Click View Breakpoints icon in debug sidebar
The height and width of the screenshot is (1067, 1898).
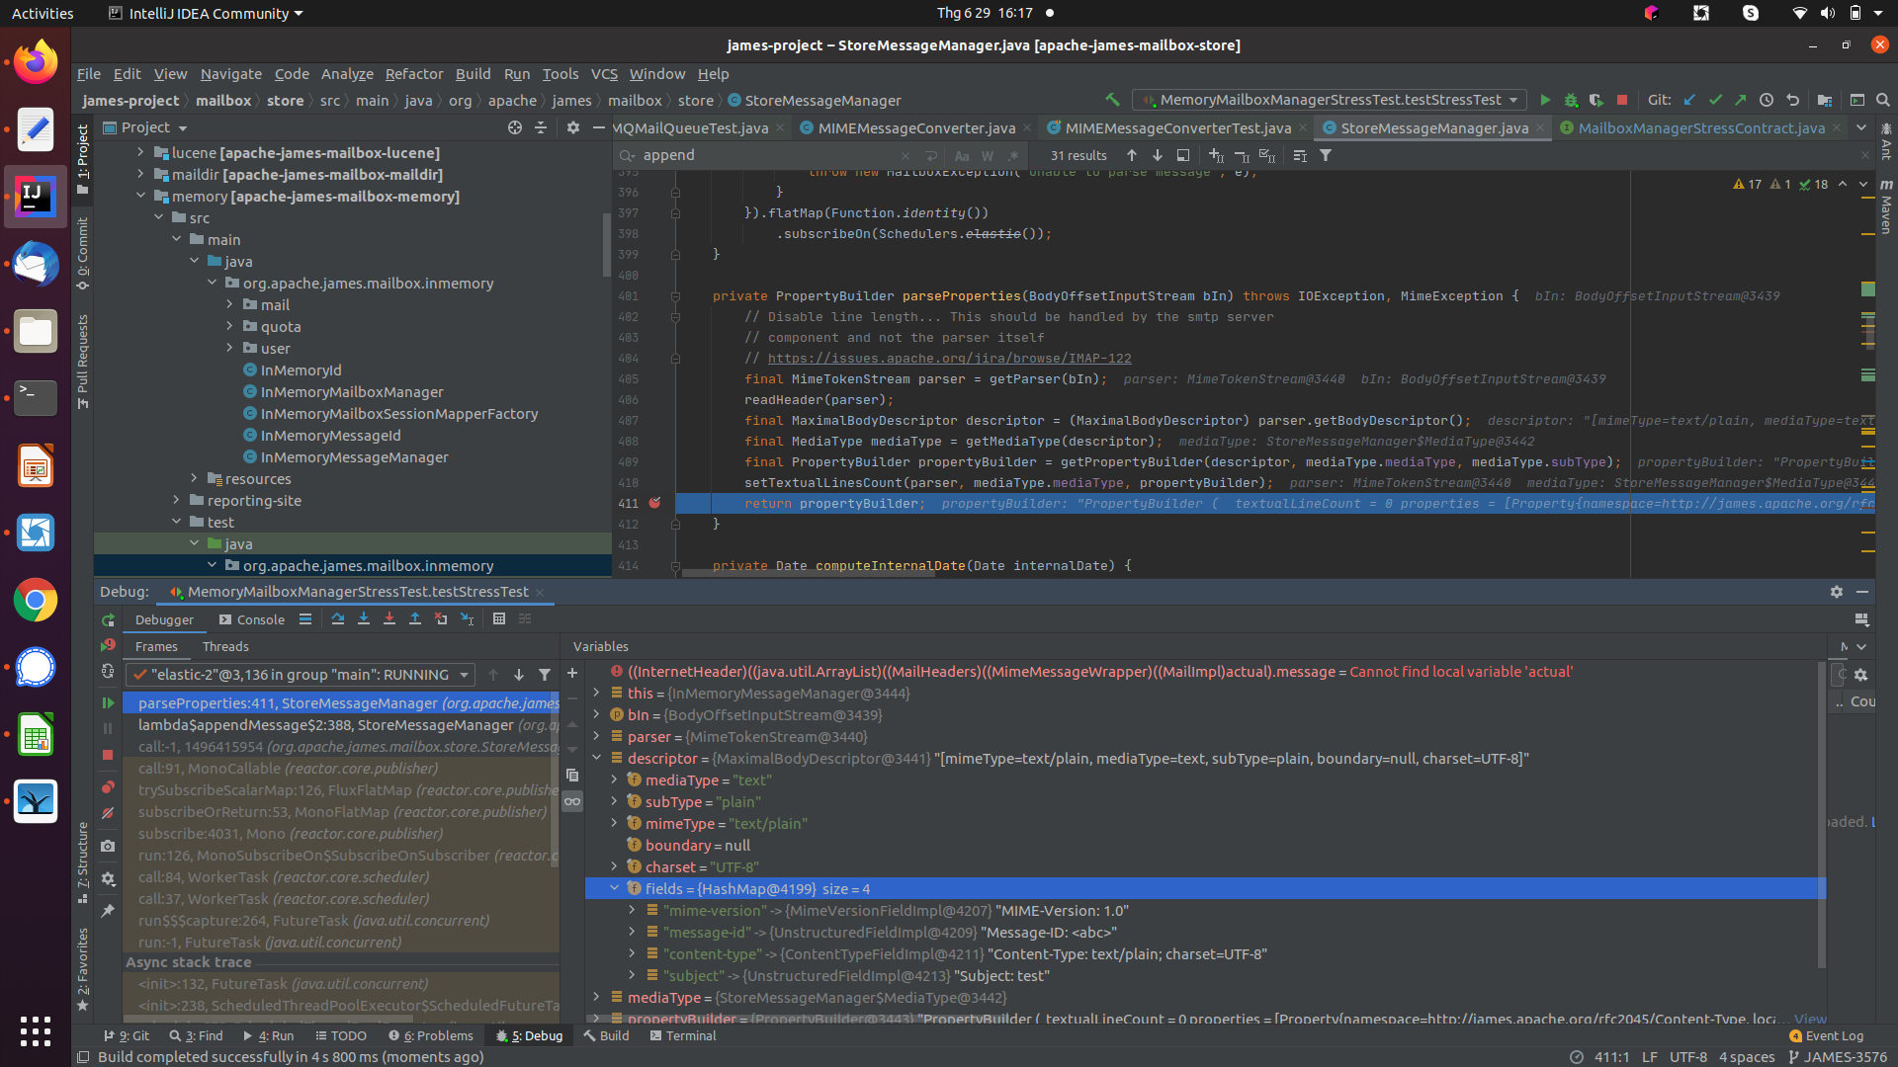click(108, 787)
